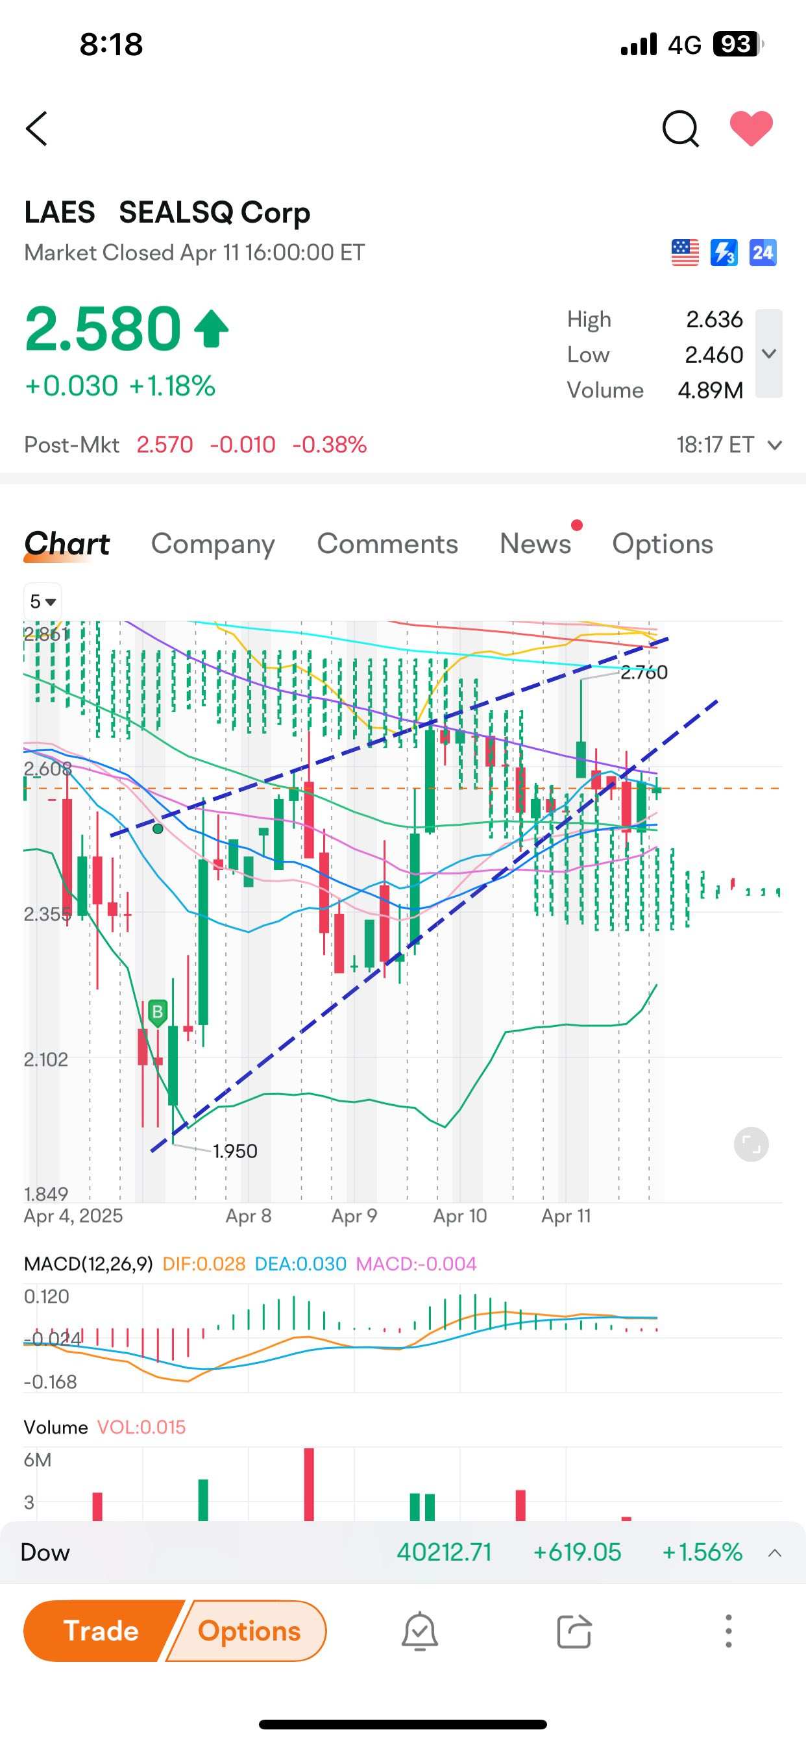Tap the back arrow icon
The height and width of the screenshot is (1745, 806).
coord(36,129)
